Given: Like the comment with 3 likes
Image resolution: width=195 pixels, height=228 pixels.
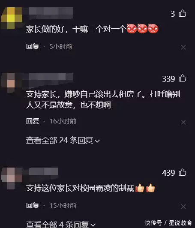Looking at the screenshot, I should pyautogui.click(x=182, y=14).
